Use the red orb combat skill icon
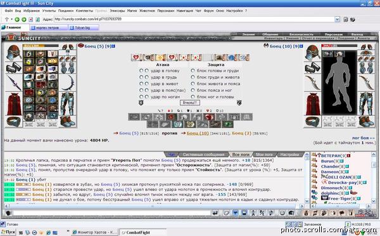The height and width of the screenshot is (236, 380). [208, 117]
